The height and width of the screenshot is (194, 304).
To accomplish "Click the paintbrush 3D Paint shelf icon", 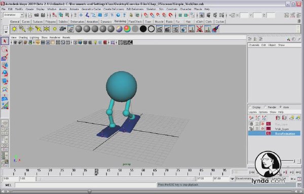I will point(216,29).
